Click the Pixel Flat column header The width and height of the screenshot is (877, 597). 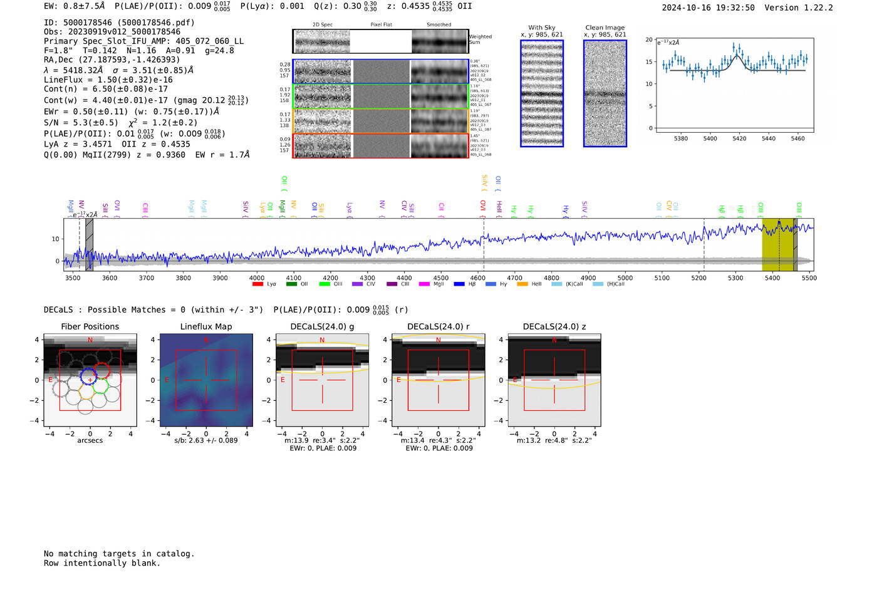[381, 25]
